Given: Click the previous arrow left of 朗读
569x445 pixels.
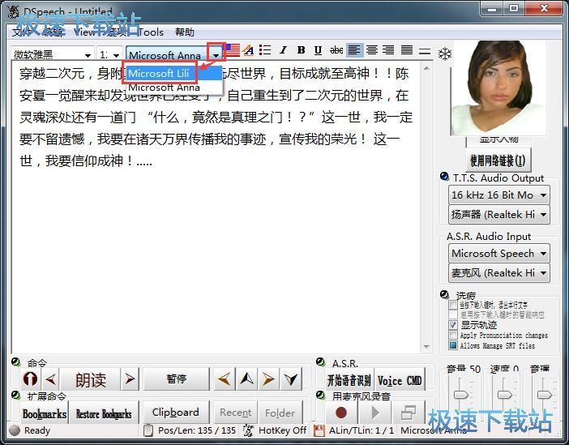Looking at the screenshot, I should click(x=51, y=379).
